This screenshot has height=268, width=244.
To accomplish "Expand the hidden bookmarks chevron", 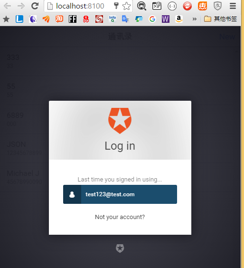I will click(195, 19).
